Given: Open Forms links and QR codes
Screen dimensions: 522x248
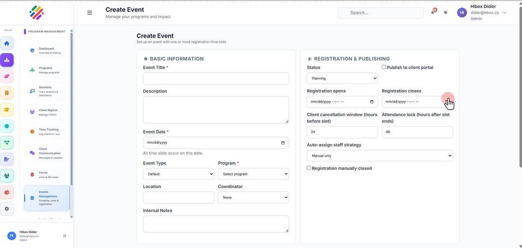Looking at the screenshot, I should [46, 175].
